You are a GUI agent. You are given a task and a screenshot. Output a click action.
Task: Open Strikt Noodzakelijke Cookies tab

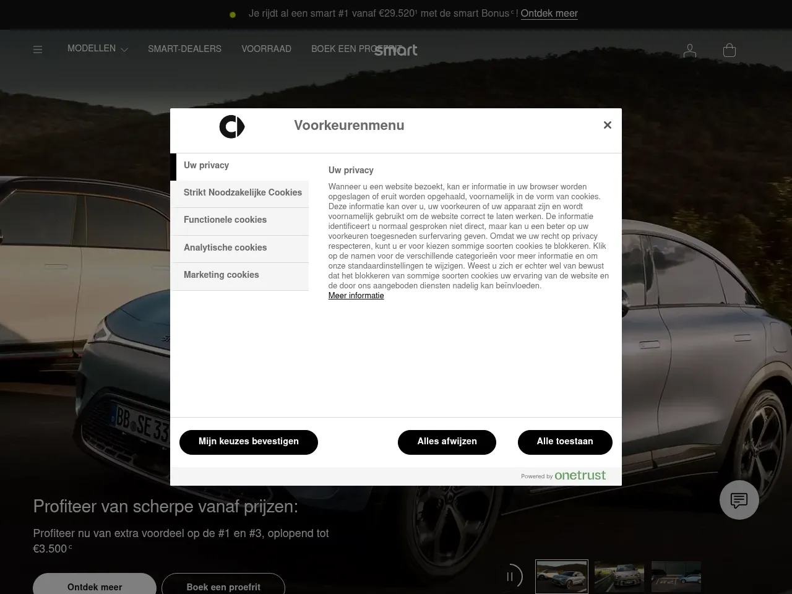(x=242, y=193)
